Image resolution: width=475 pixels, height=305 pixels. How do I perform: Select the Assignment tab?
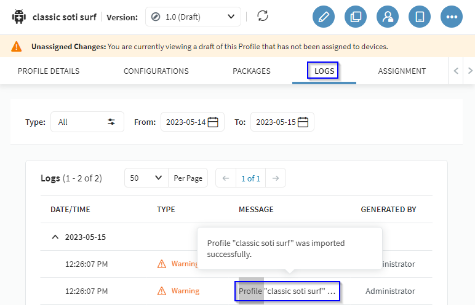pos(402,71)
